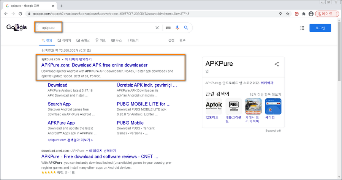
Task: Click 15개 이상 항목 더보기 link
Action: click(x=266, y=95)
